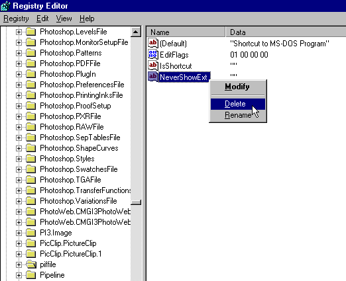This screenshot has width=346, height=281.
Task: Expand the Photoshop.Styles tree node
Action: pos(19,159)
